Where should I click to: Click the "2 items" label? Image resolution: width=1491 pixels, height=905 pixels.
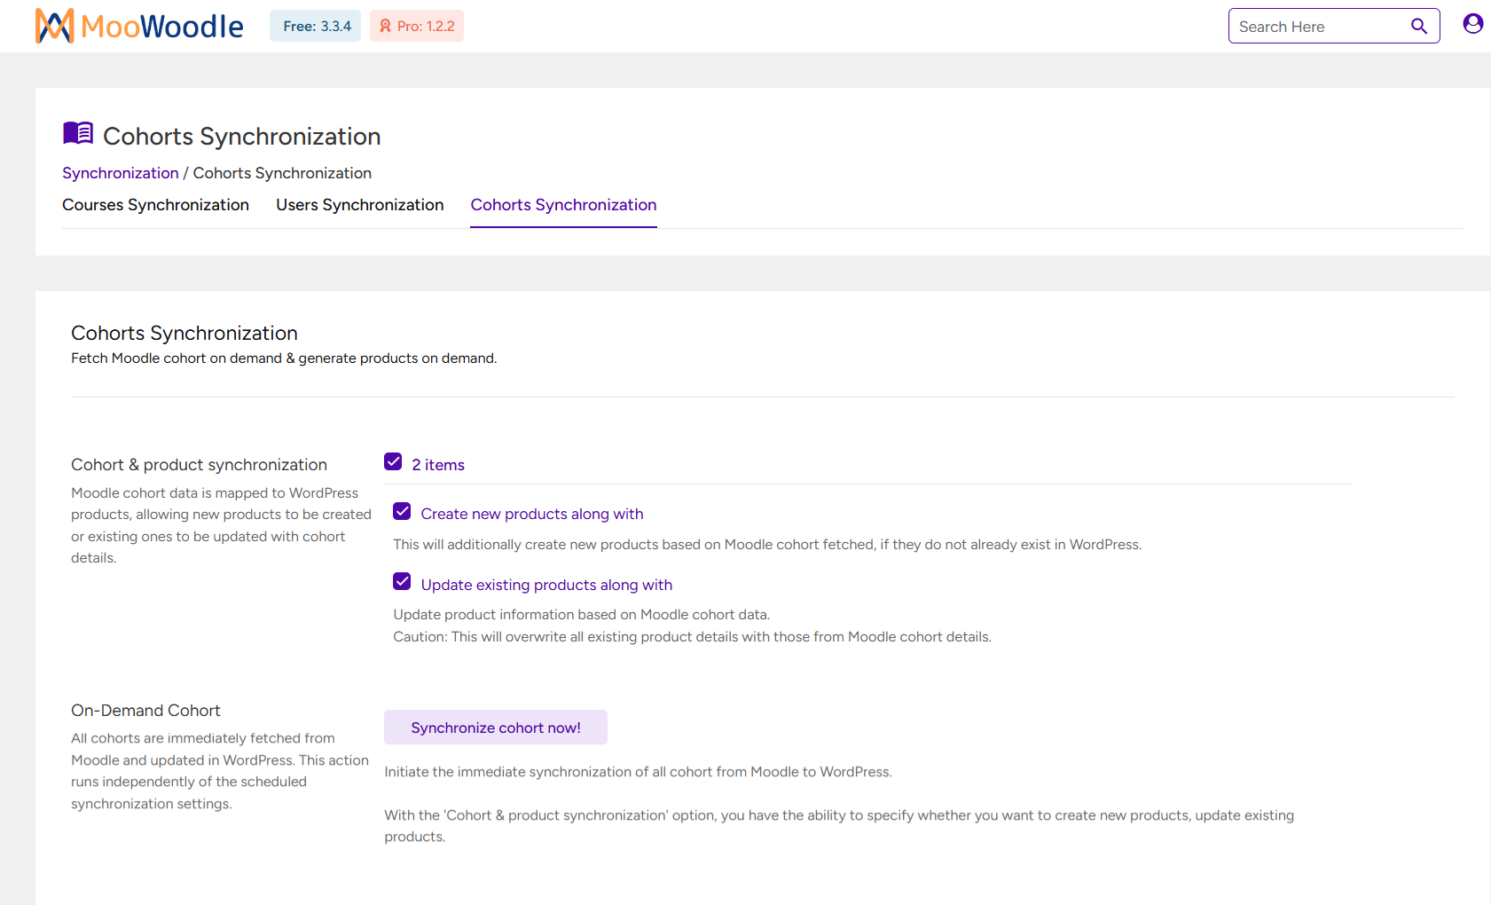point(437,464)
